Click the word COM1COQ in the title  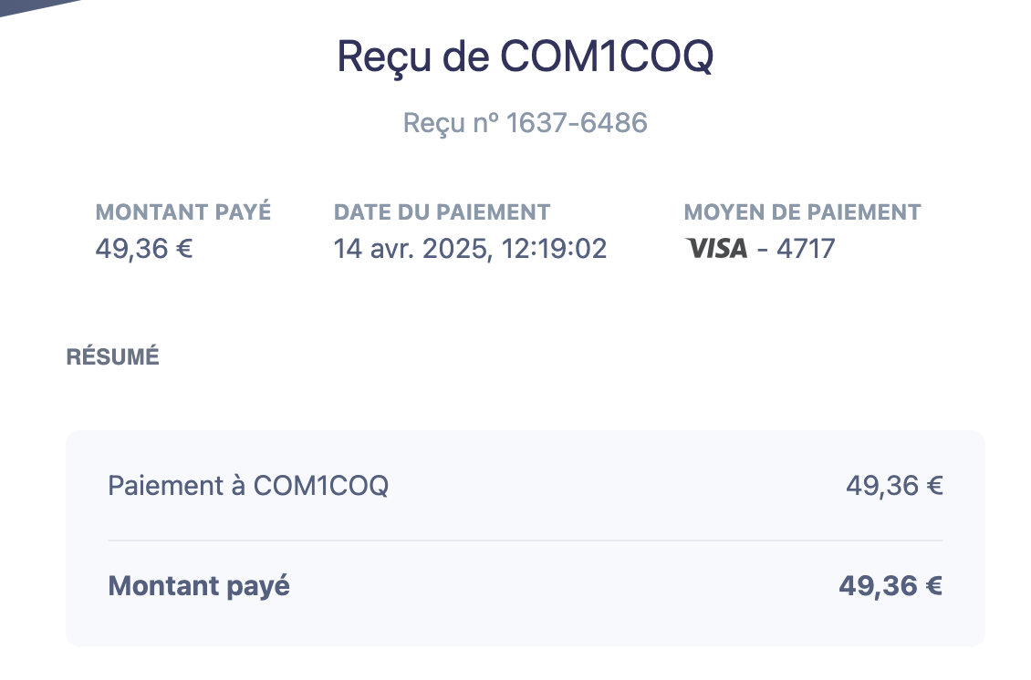tap(607, 57)
